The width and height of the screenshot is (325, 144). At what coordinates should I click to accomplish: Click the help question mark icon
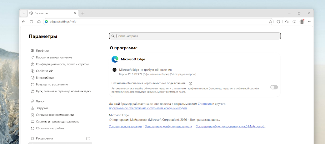[x=191, y=84]
